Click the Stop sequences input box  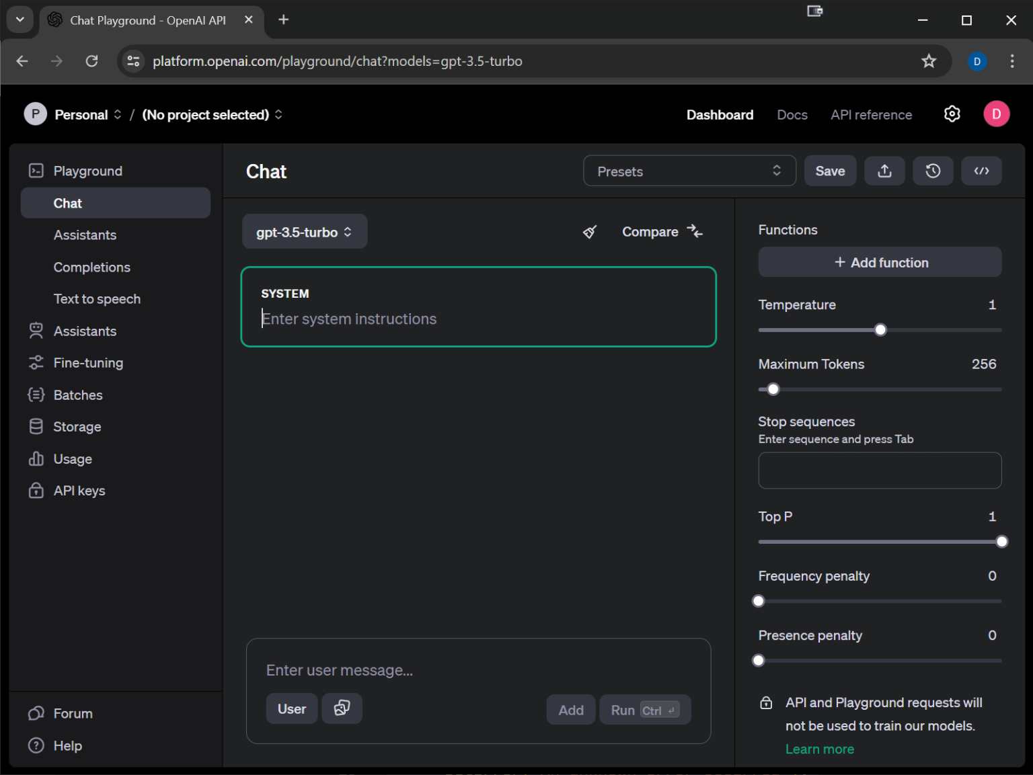coord(879,471)
